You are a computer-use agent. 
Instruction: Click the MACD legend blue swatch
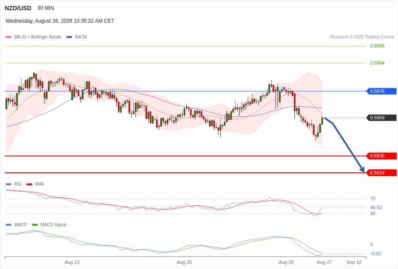pyautogui.click(x=9, y=225)
